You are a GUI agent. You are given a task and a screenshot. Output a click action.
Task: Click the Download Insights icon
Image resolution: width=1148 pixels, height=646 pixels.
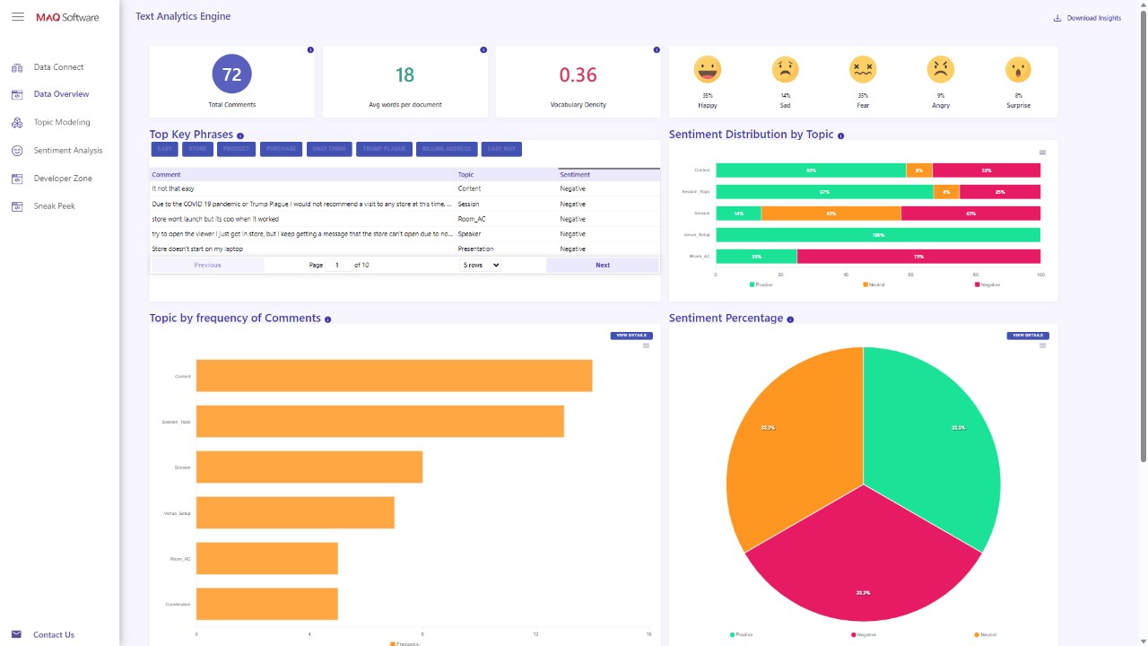(1057, 18)
